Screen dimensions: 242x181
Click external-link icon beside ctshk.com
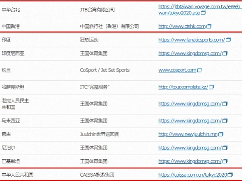pyautogui.click(x=209, y=26)
